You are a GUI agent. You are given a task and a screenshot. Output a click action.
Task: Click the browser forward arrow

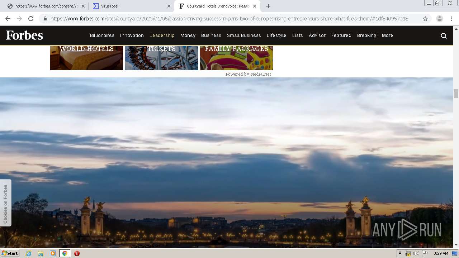click(x=19, y=19)
